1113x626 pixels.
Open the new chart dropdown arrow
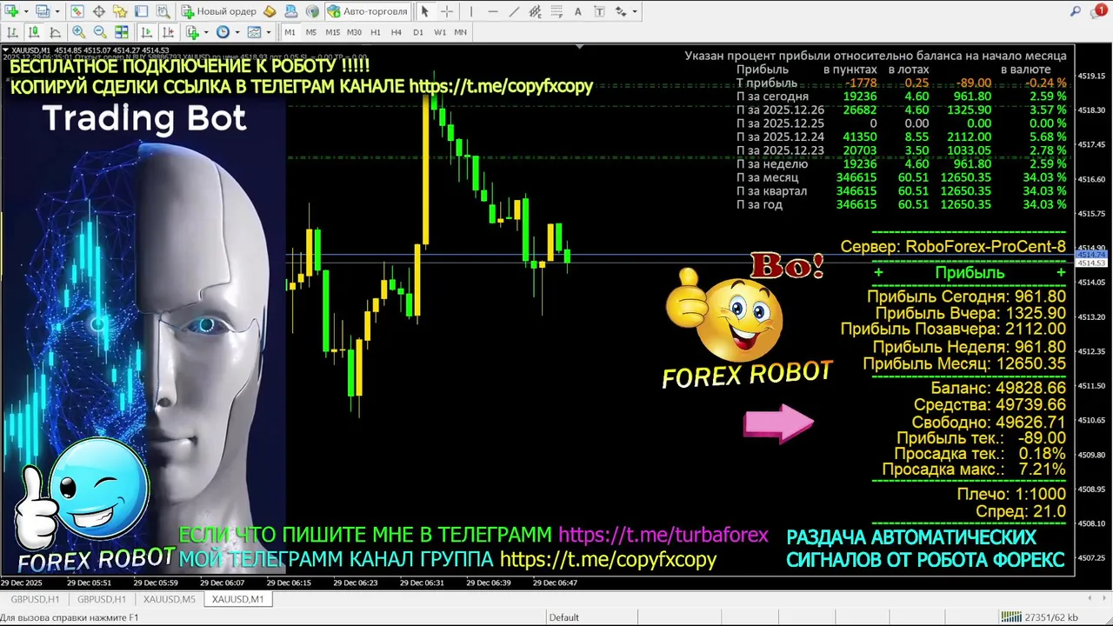(26, 11)
